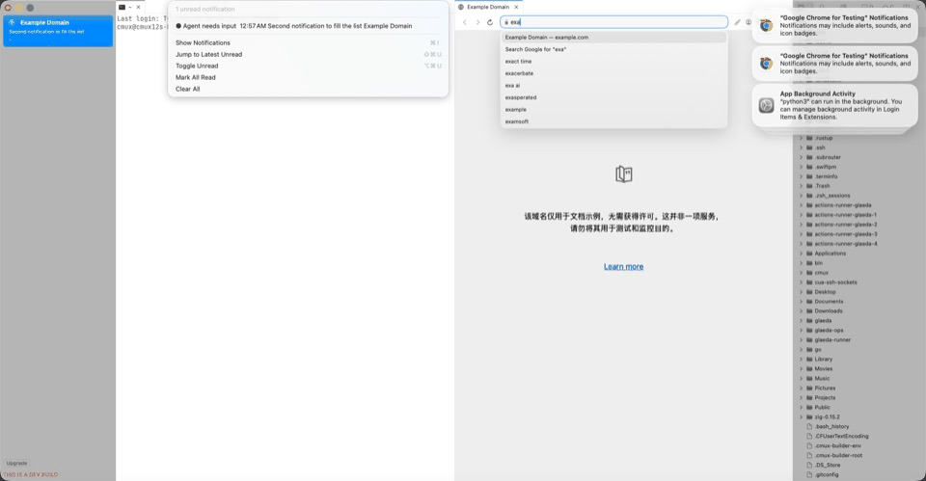Screen dimensions: 926x481
Task: Select the .cmux-builder-root file
Action: pyautogui.click(x=859, y=456)
